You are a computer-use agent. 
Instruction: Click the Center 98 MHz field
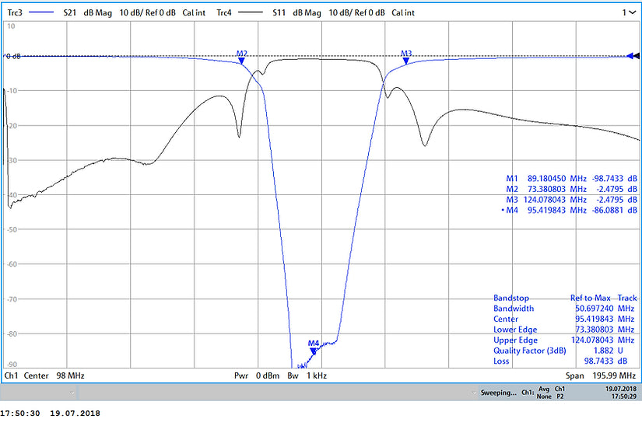[54, 375]
